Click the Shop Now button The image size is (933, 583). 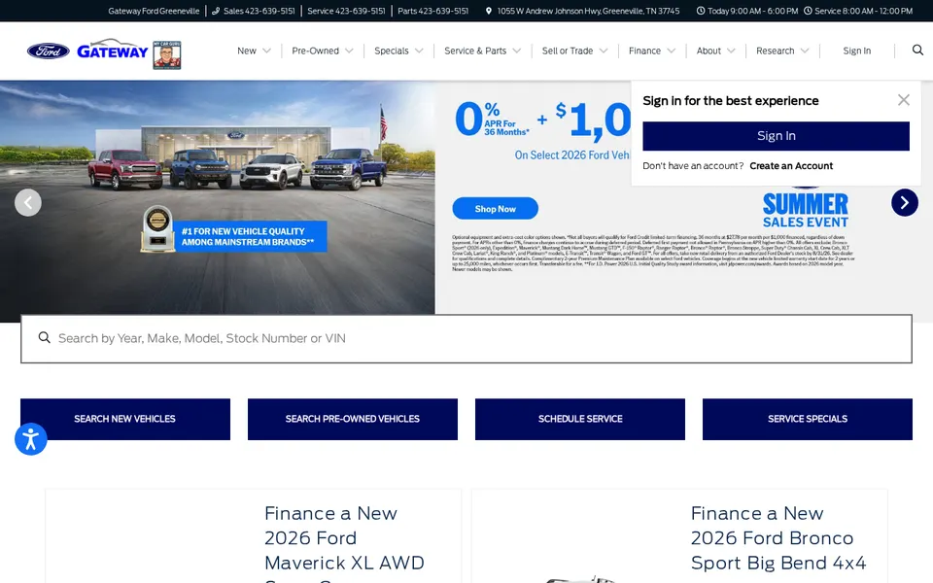click(x=495, y=208)
